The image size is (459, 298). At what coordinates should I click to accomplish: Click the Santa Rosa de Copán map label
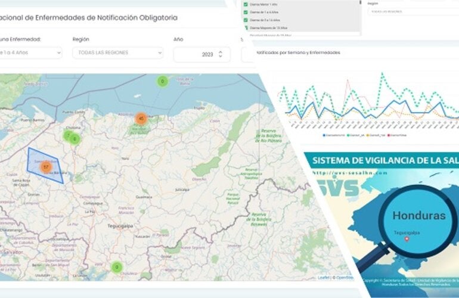click(21, 182)
